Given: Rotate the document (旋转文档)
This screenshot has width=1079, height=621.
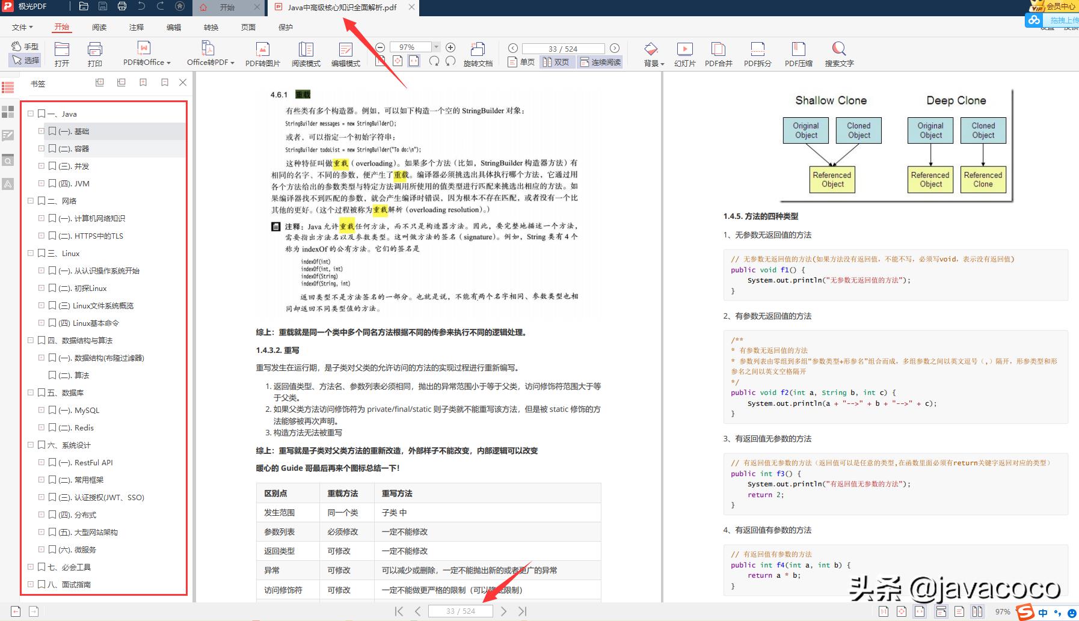Looking at the screenshot, I should pos(478,54).
